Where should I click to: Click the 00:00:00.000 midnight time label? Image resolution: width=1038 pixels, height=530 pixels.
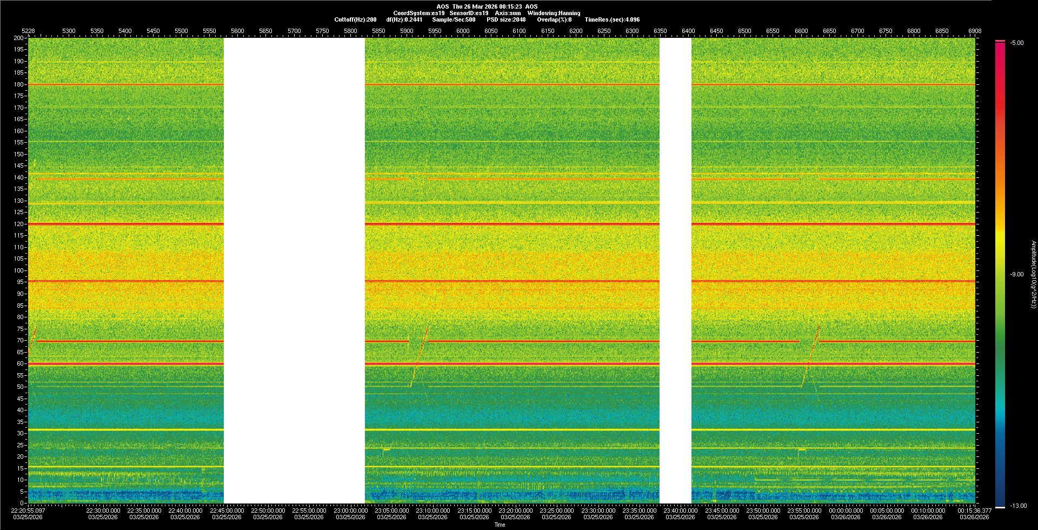pyautogui.click(x=846, y=510)
